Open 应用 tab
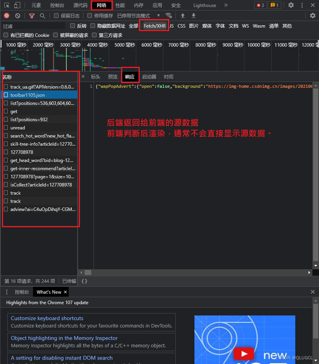 pos(157,5)
